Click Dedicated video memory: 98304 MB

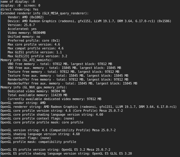click(x=37, y=91)
